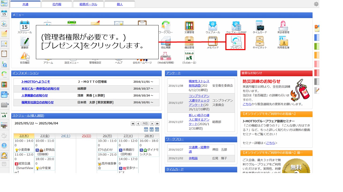
Task: Open the 仮払精算 (advance payment) icon
Action: [166, 41]
